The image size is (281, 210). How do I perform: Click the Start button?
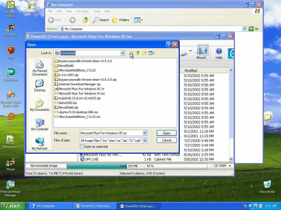click(13, 206)
